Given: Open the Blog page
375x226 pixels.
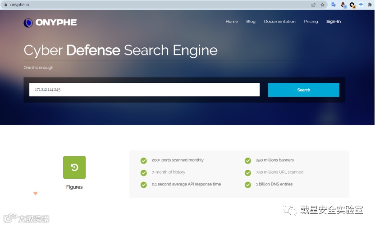Looking at the screenshot, I should (x=251, y=22).
